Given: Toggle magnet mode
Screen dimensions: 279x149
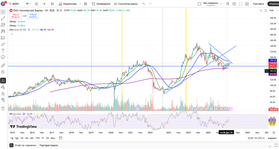Looking at the screenshot, I should click(3, 81).
